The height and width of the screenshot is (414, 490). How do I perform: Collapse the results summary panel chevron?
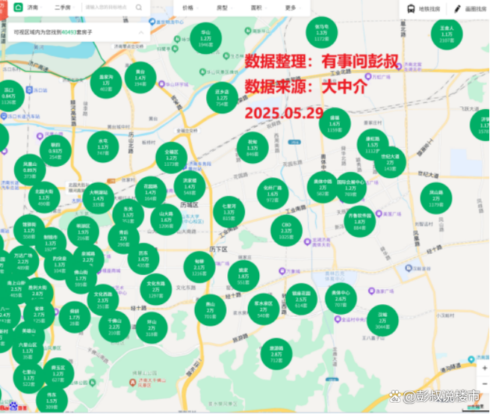tap(140, 34)
